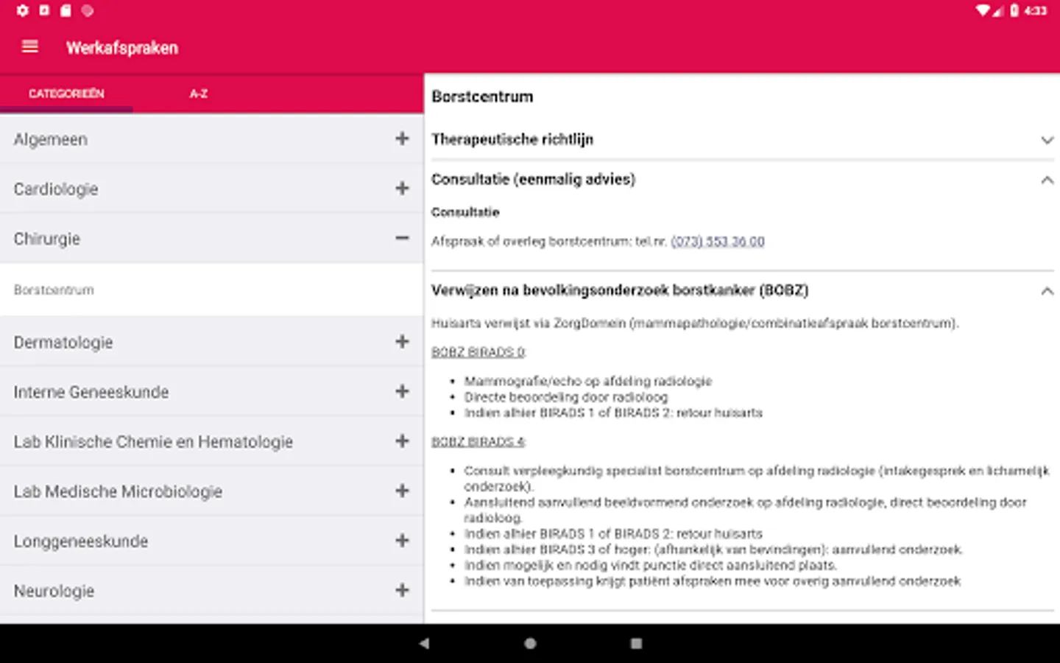
Task: Open the settings gear status icon
Action: pyautogui.click(x=23, y=10)
